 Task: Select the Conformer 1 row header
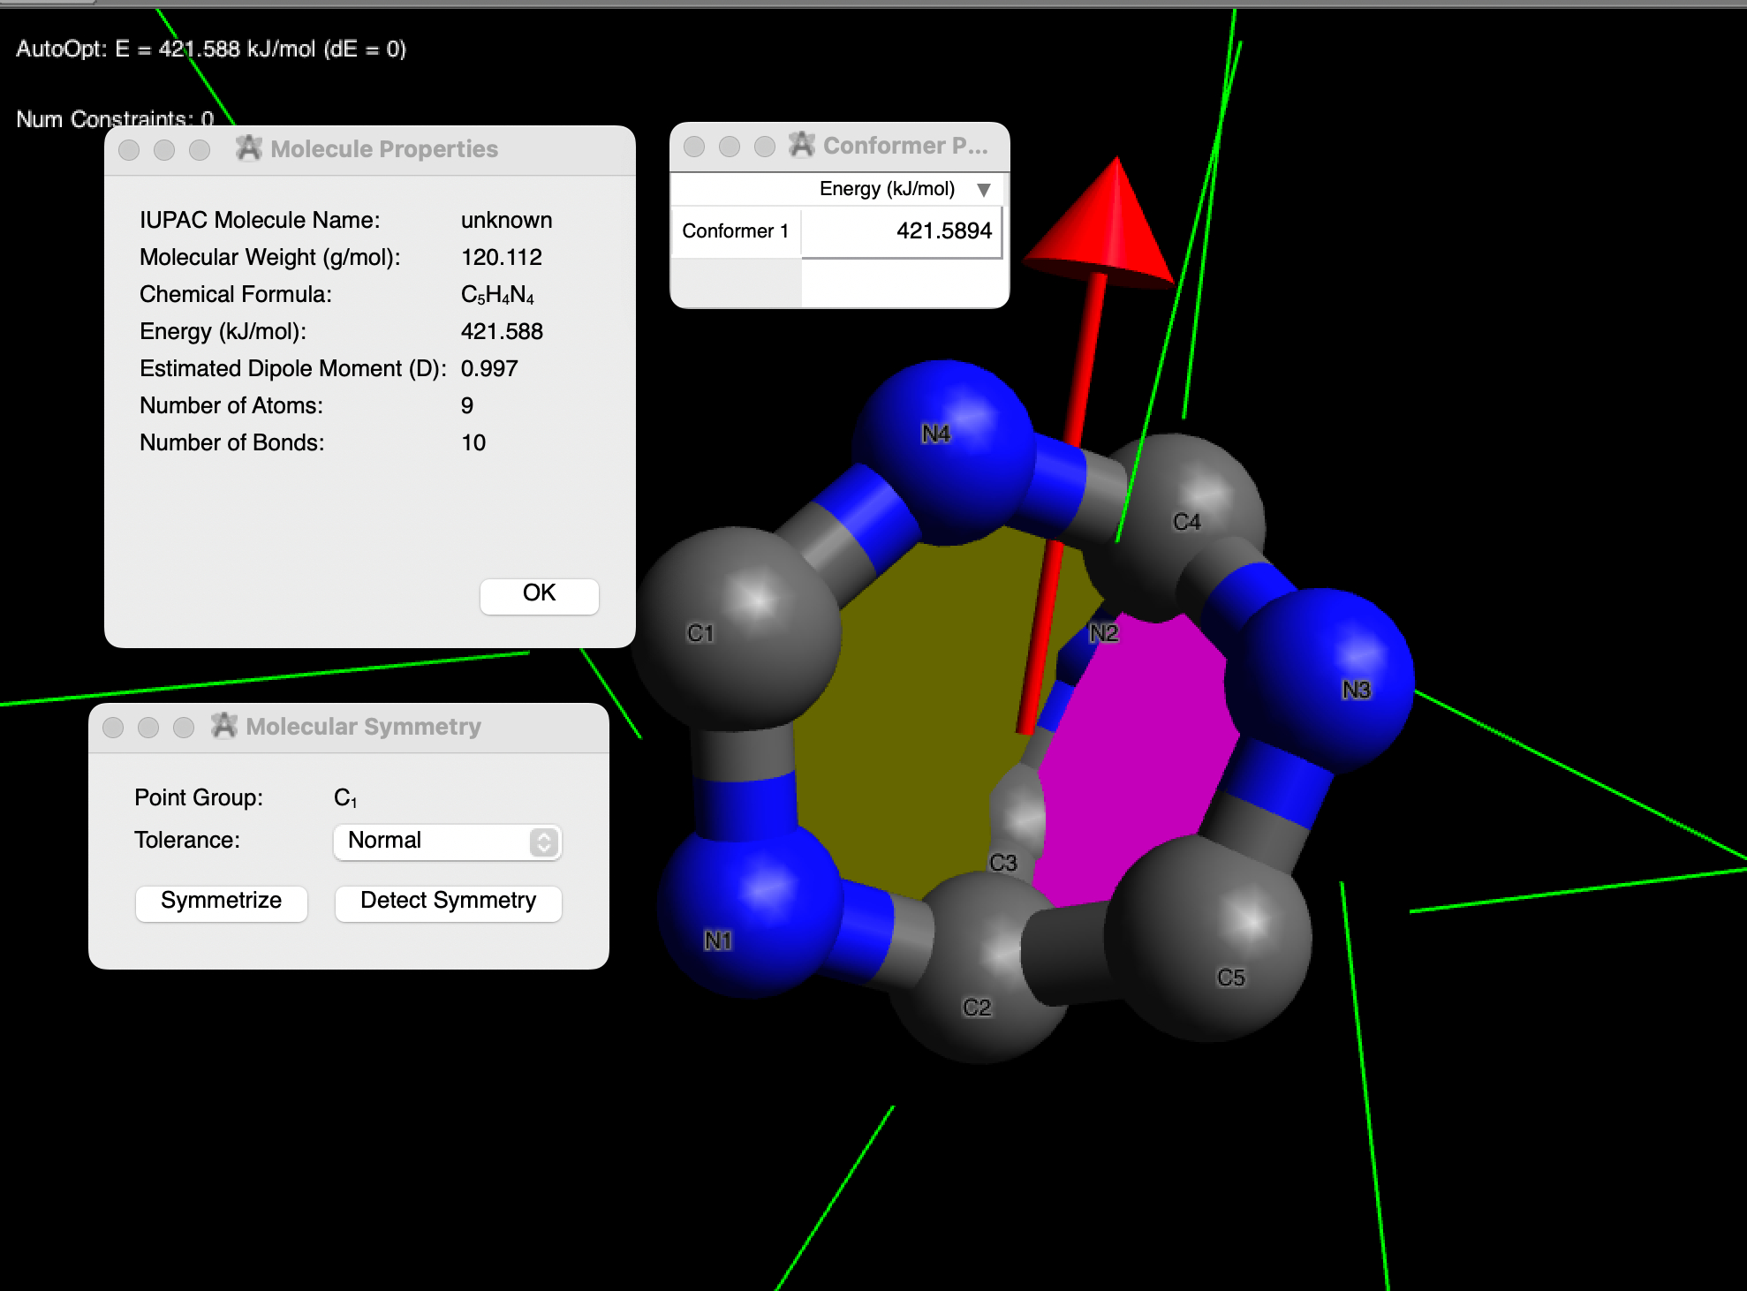[x=735, y=231]
